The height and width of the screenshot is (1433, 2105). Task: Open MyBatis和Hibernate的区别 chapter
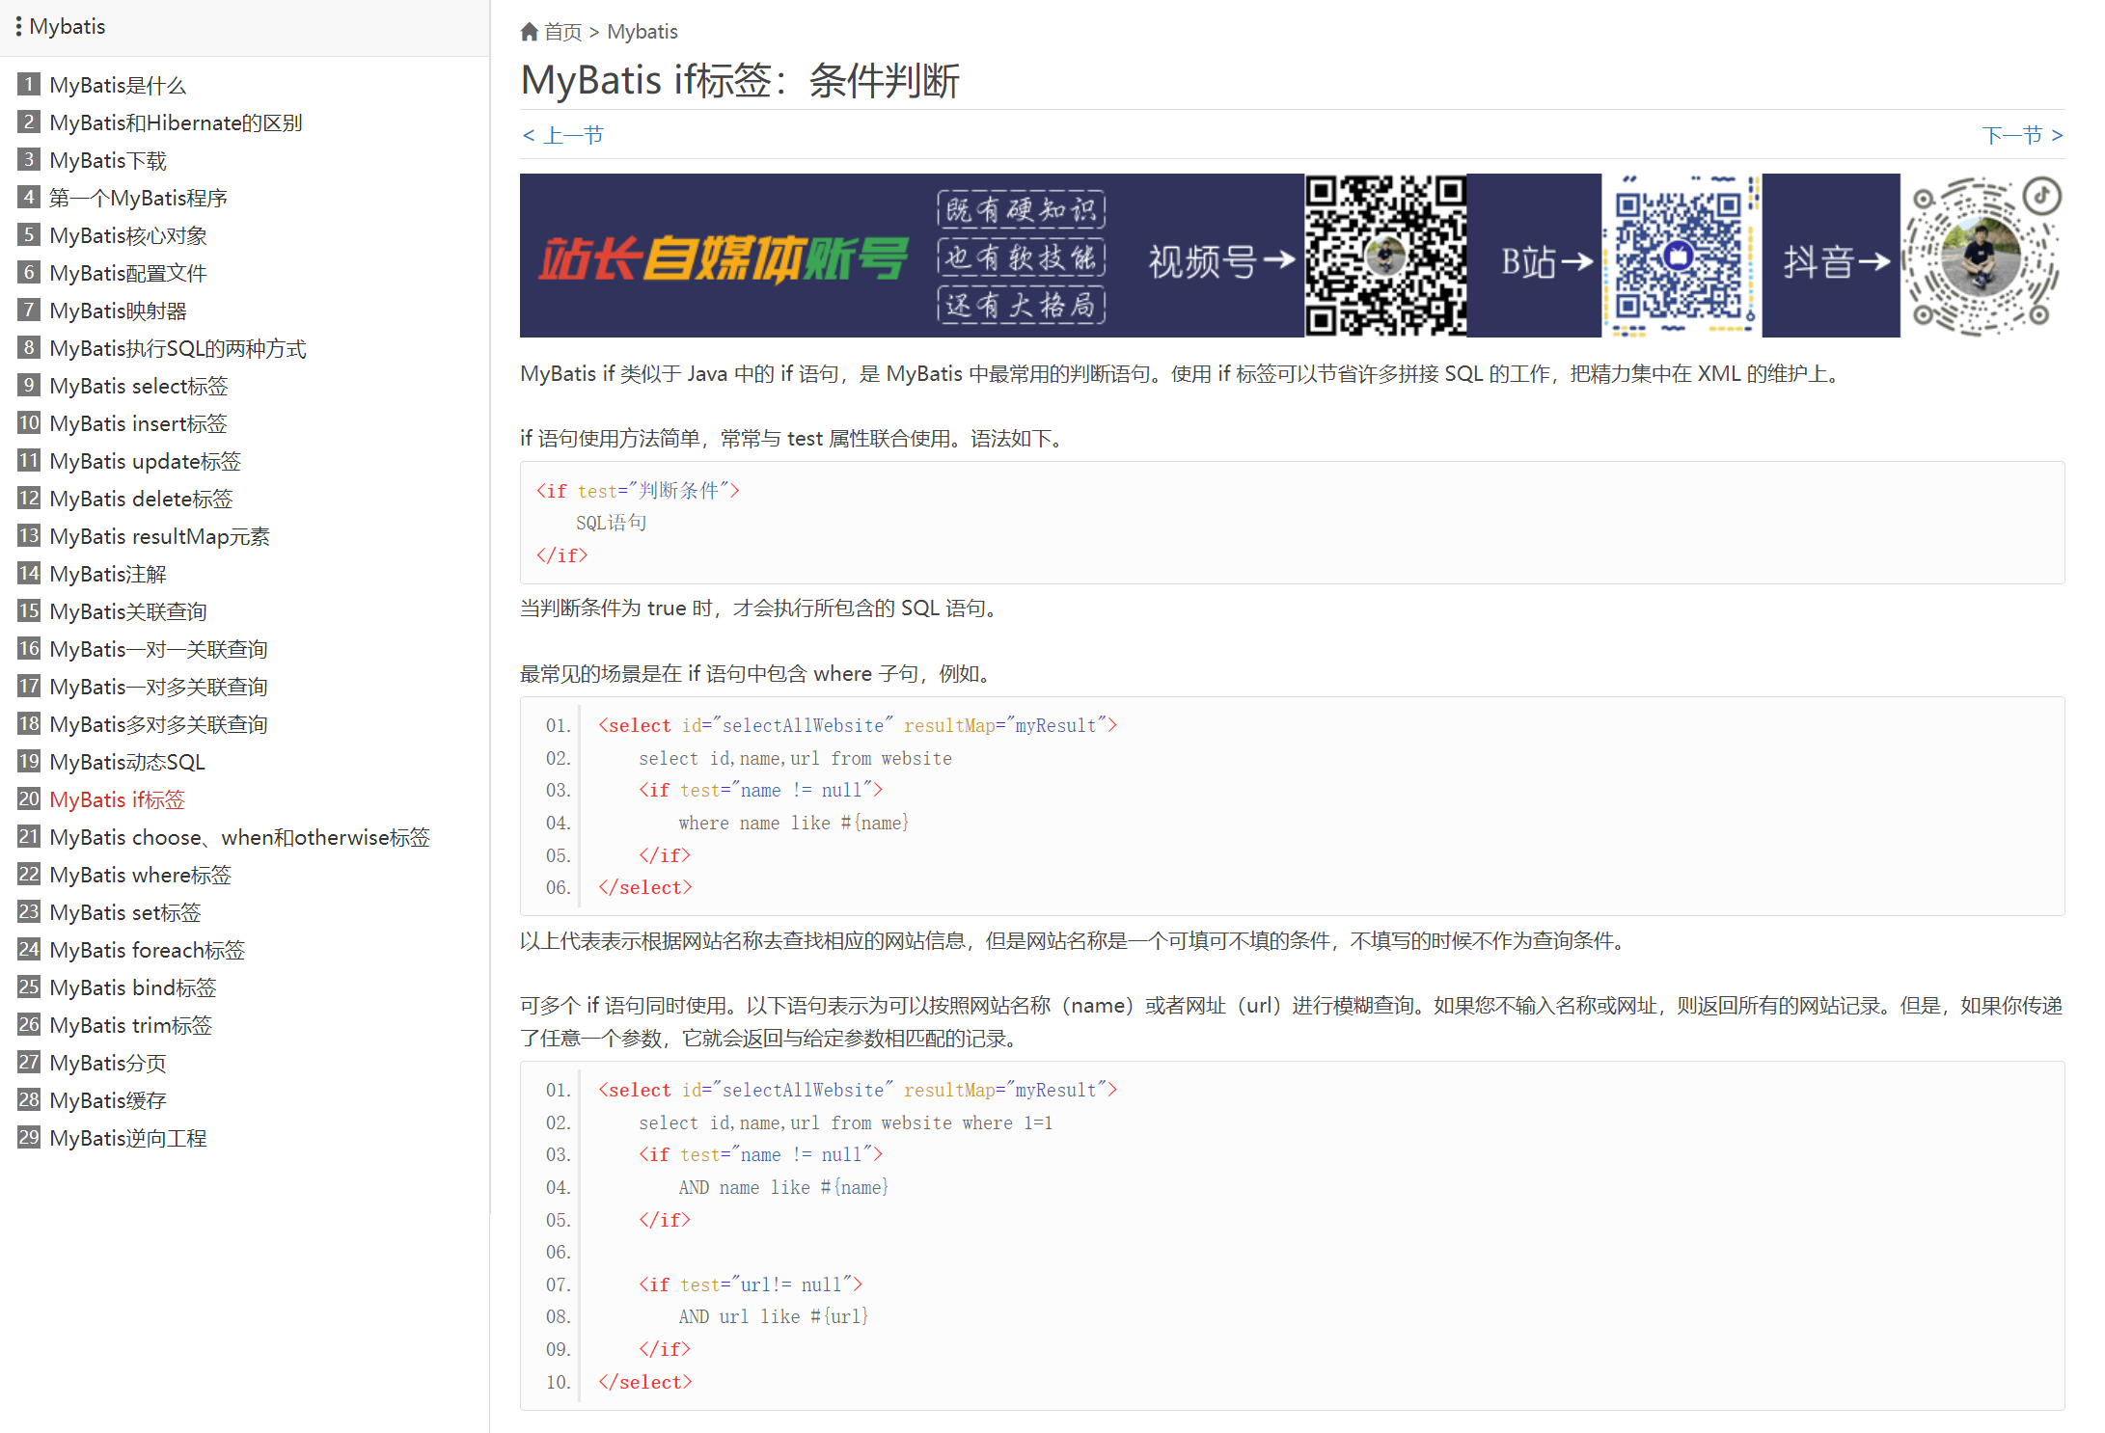(176, 122)
